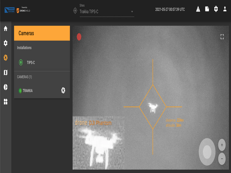Screen dimensions: 231x173
Task: Click the zoom out minus button
Action: (222, 159)
